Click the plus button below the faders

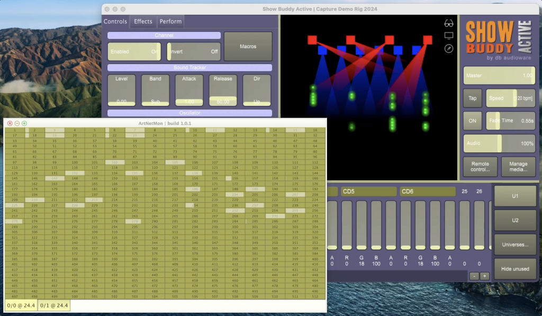484,276
